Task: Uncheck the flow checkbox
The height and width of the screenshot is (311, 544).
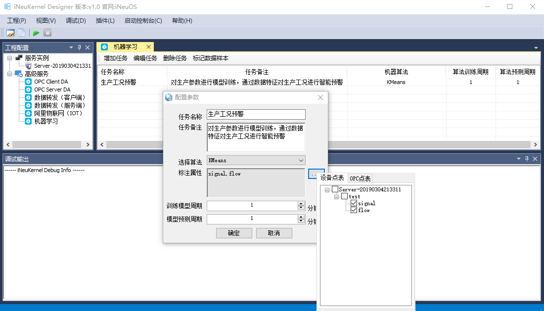Action: pos(354,210)
